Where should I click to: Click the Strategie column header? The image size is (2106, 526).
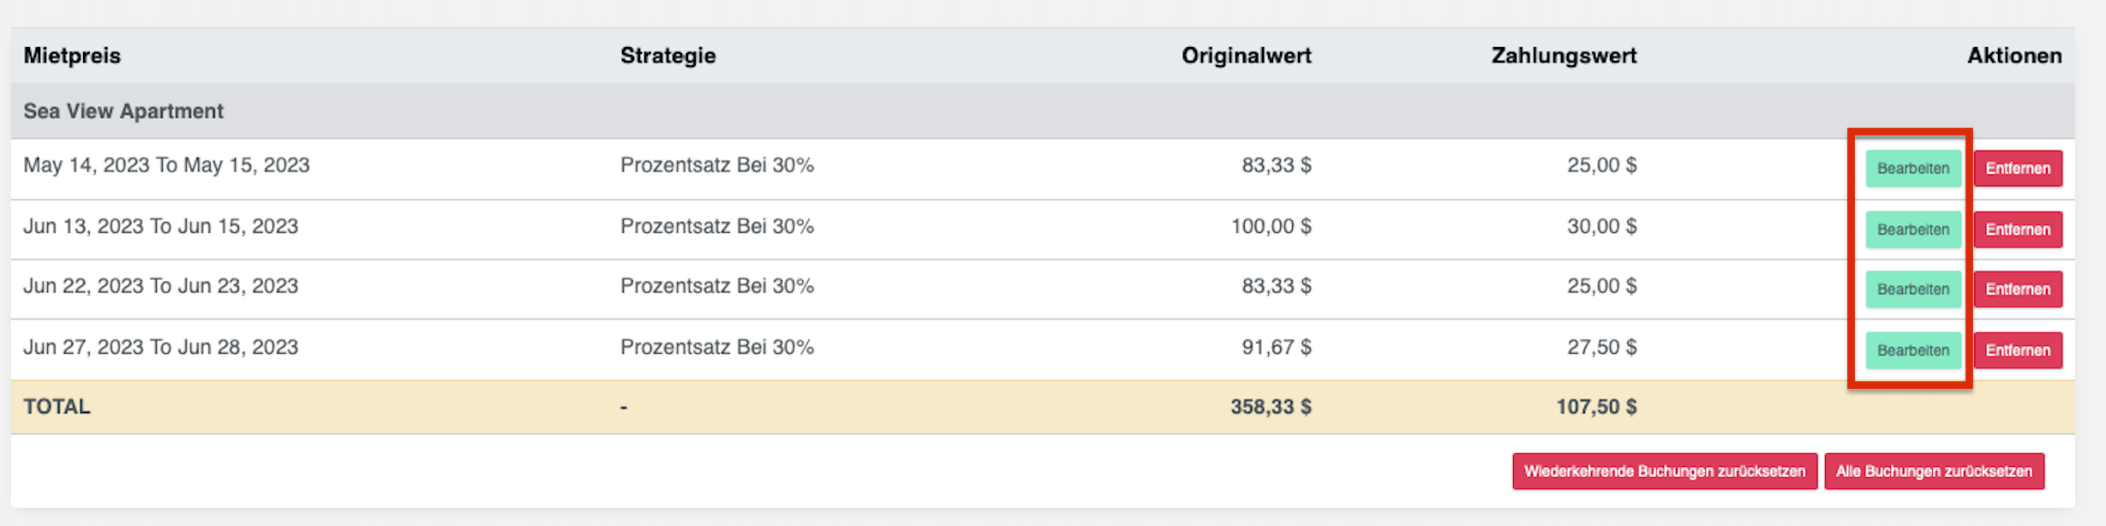667,56
